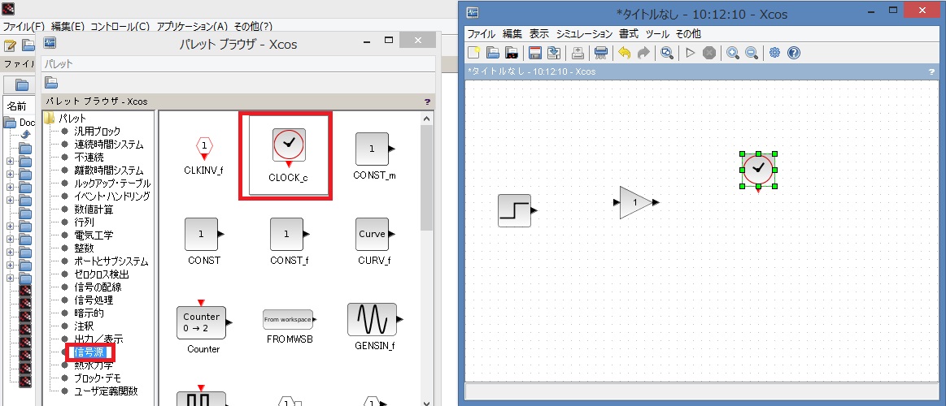Image resolution: width=946 pixels, height=406 pixels.
Task: Open その他 menu in the Xcos window
Action: click(x=688, y=34)
